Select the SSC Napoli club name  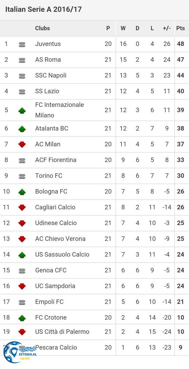51,75
